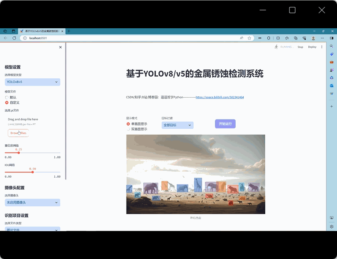Click the 0.50 IOU threshold slider handle
This screenshot has width=337, height=259.
(33, 172)
